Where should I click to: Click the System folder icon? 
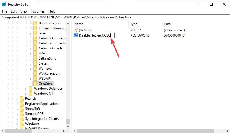[x=35, y=63]
